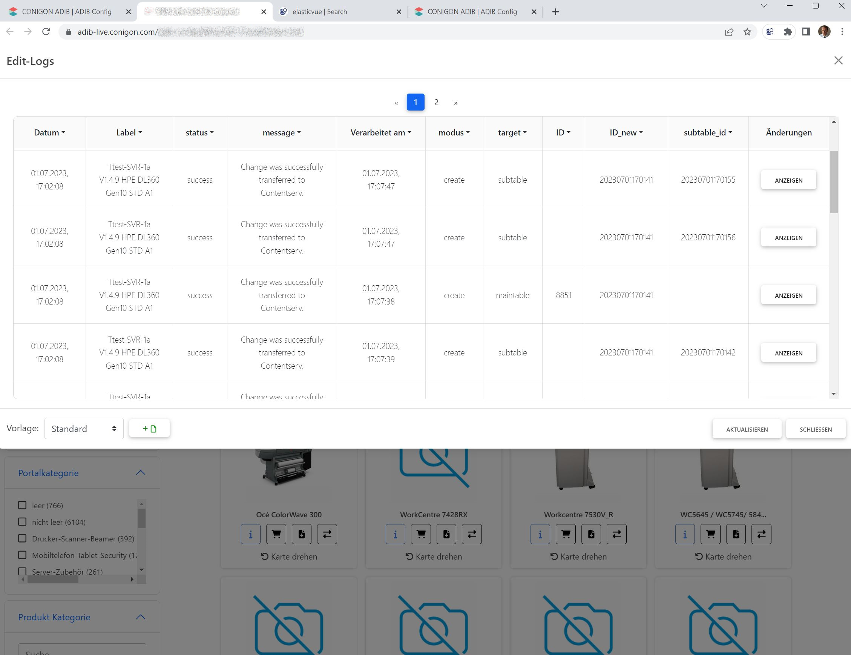Sort by the ID_new column
Image resolution: width=851 pixels, height=655 pixels.
pos(626,132)
